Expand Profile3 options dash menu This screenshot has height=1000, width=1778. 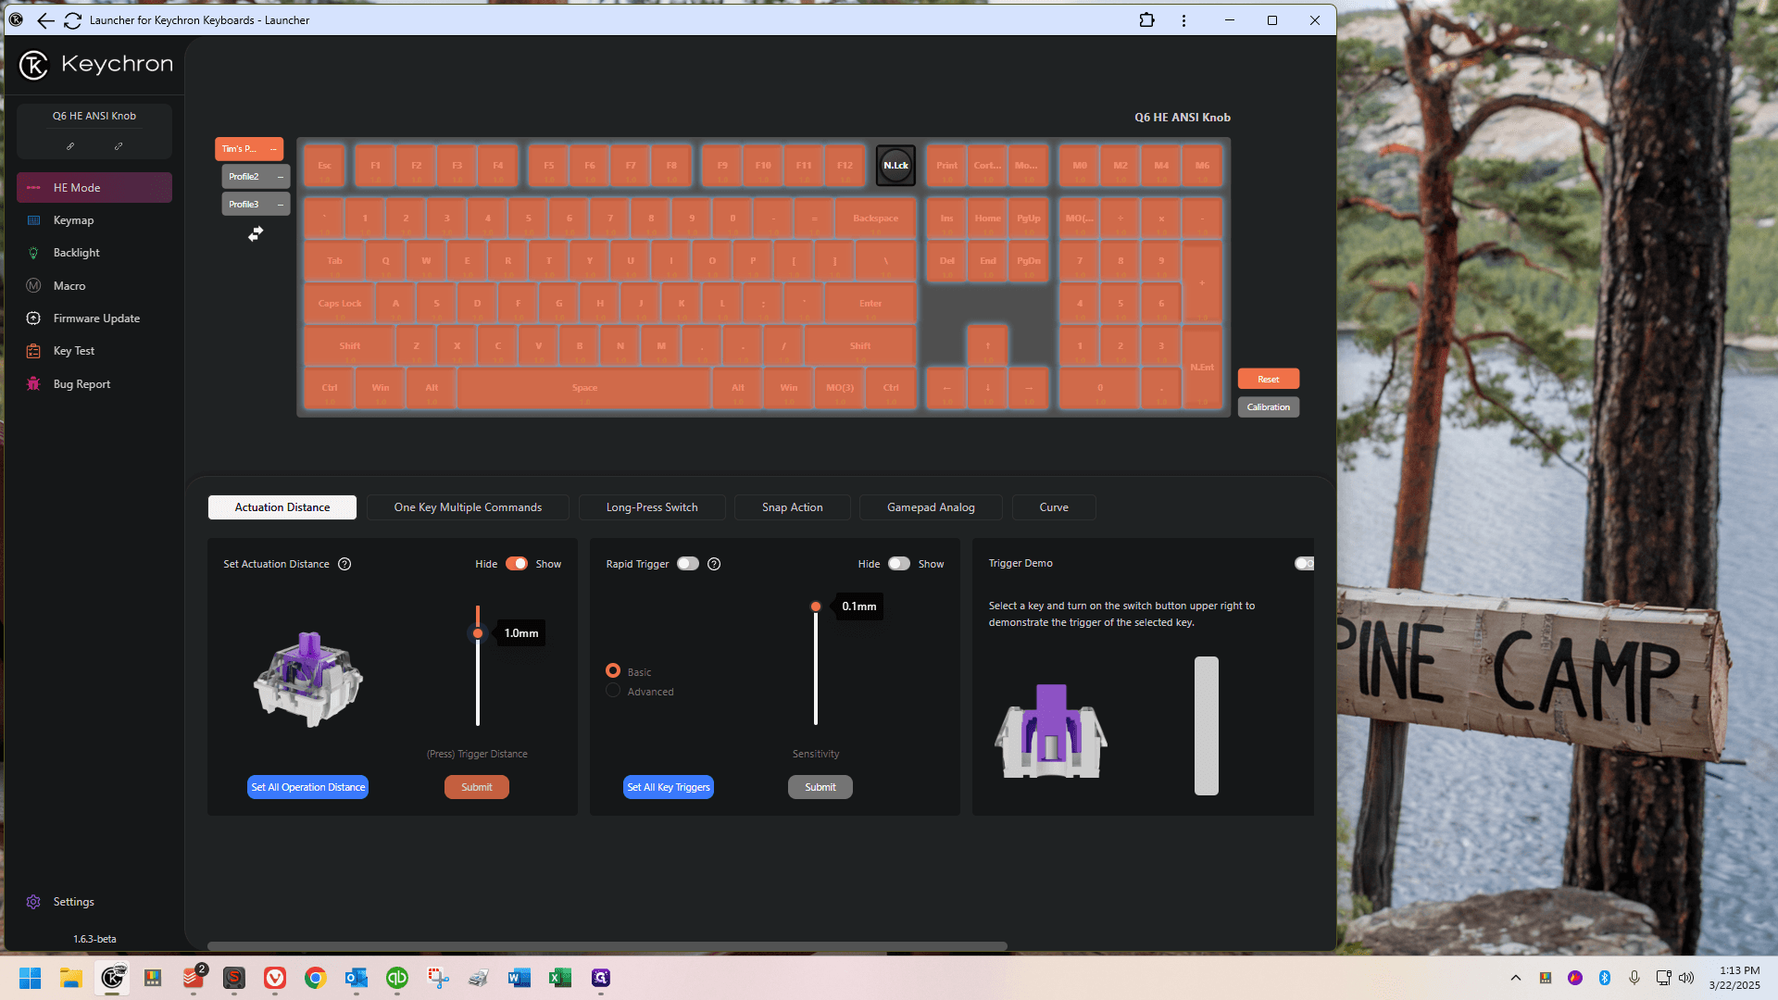281,205
